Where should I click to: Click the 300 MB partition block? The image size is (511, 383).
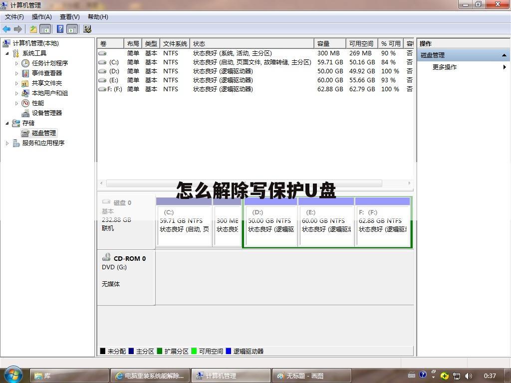(x=227, y=222)
